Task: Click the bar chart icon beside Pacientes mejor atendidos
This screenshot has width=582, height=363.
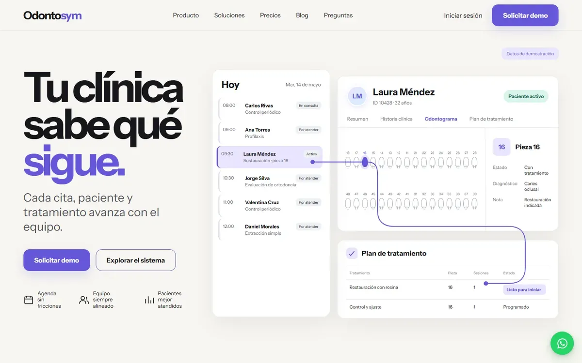Action: pyautogui.click(x=149, y=300)
